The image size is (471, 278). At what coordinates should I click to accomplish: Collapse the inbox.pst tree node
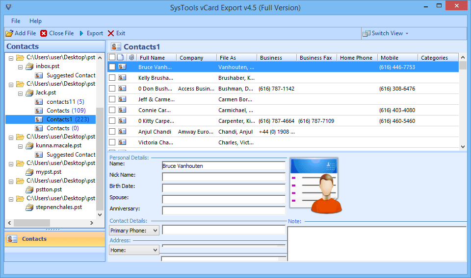pyautogui.click(x=21, y=67)
